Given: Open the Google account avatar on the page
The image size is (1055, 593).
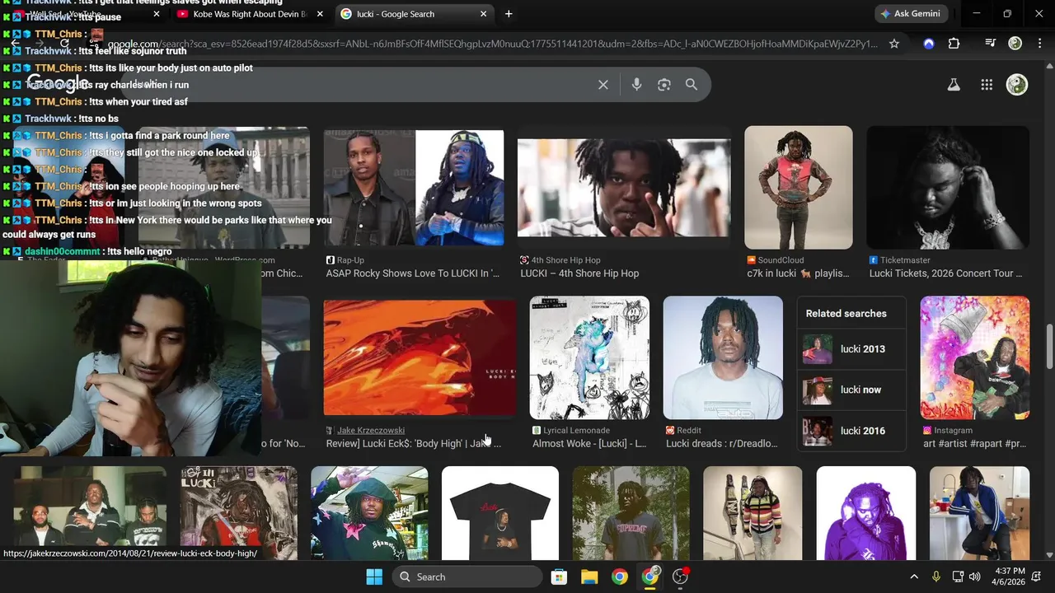Looking at the screenshot, I should [1017, 85].
